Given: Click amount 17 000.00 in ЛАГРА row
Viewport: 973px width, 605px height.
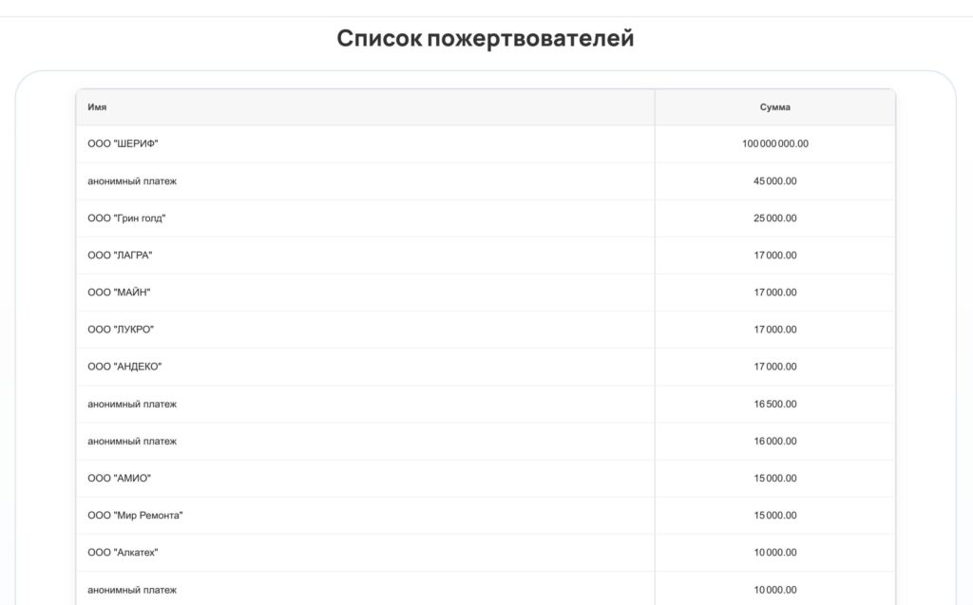Looking at the screenshot, I should coord(775,255).
